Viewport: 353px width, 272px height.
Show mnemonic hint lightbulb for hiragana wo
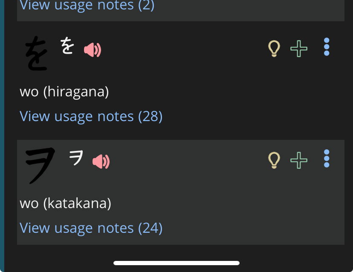274,49
